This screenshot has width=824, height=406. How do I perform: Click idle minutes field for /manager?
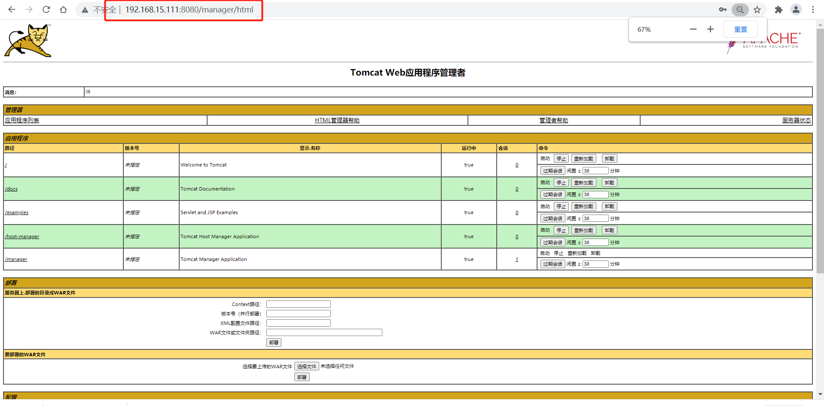click(x=595, y=264)
